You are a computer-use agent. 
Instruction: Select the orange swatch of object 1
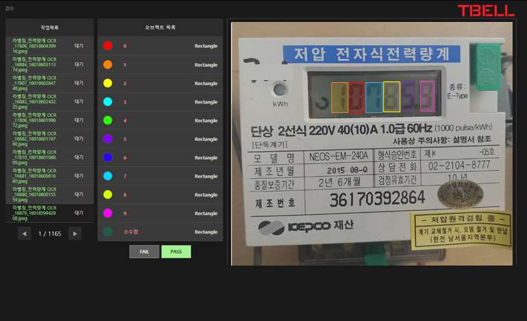click(108, 64)
